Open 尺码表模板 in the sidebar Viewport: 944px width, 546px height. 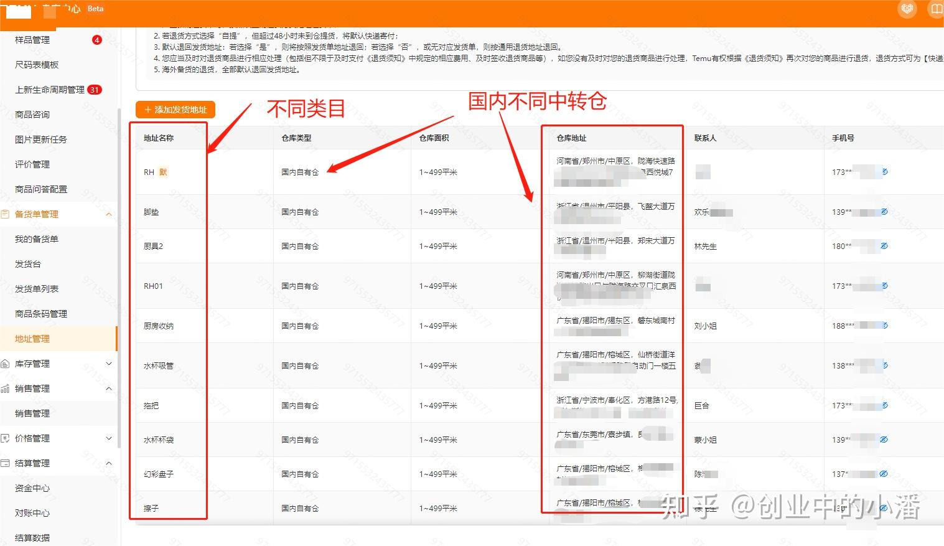click(37, 65)
